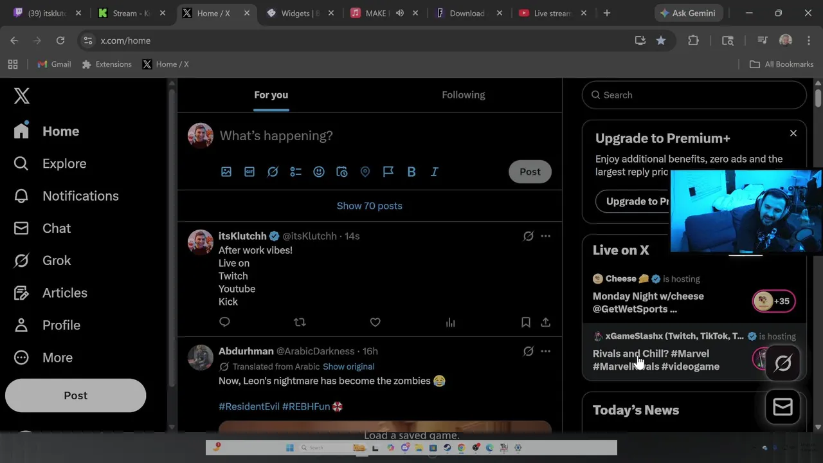Open more options on itsKlutchh's post

pyautogui.click(x=545, y=236)
